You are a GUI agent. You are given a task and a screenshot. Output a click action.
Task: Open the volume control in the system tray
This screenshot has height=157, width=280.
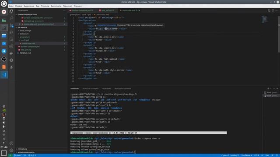coord(4,123)
